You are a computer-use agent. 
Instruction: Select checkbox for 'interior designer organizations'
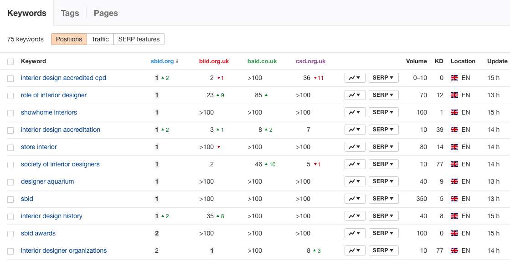pyautogui.click(x=10, y=251)
